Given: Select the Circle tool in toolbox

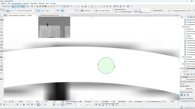Looking at the screenshot, I should (x=2, y=63).
